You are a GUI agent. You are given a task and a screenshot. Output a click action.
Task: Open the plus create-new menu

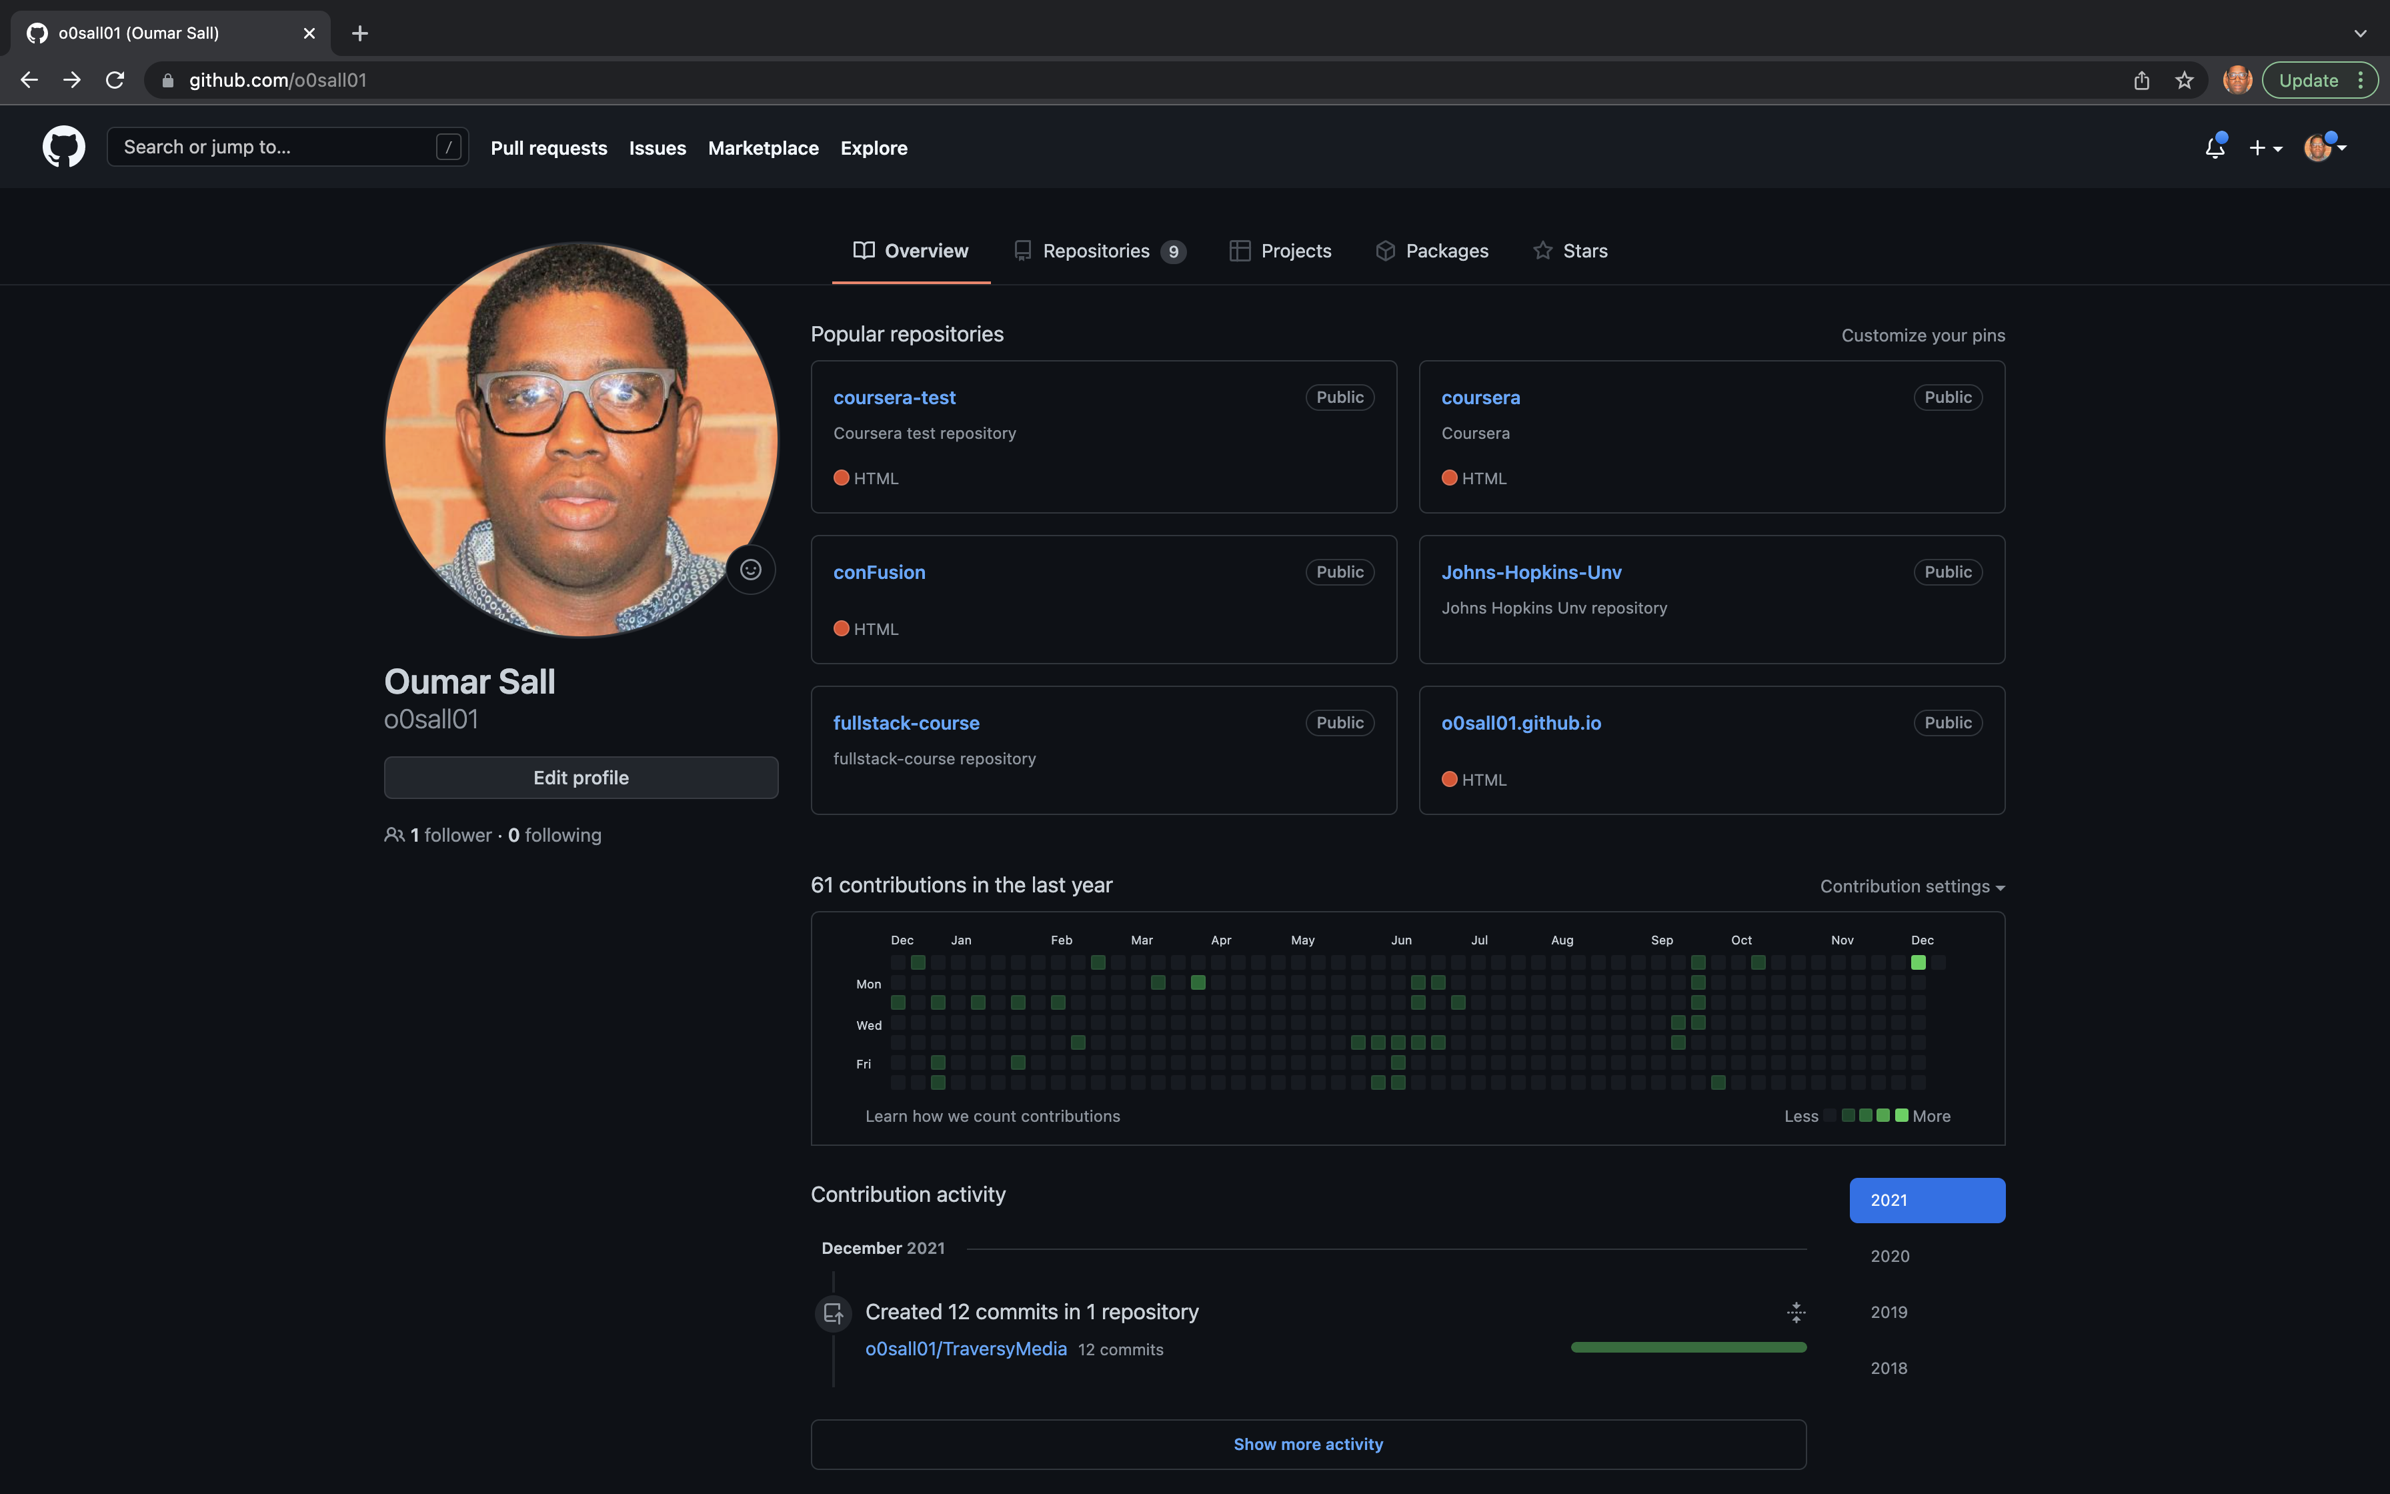coord(2265,148)
